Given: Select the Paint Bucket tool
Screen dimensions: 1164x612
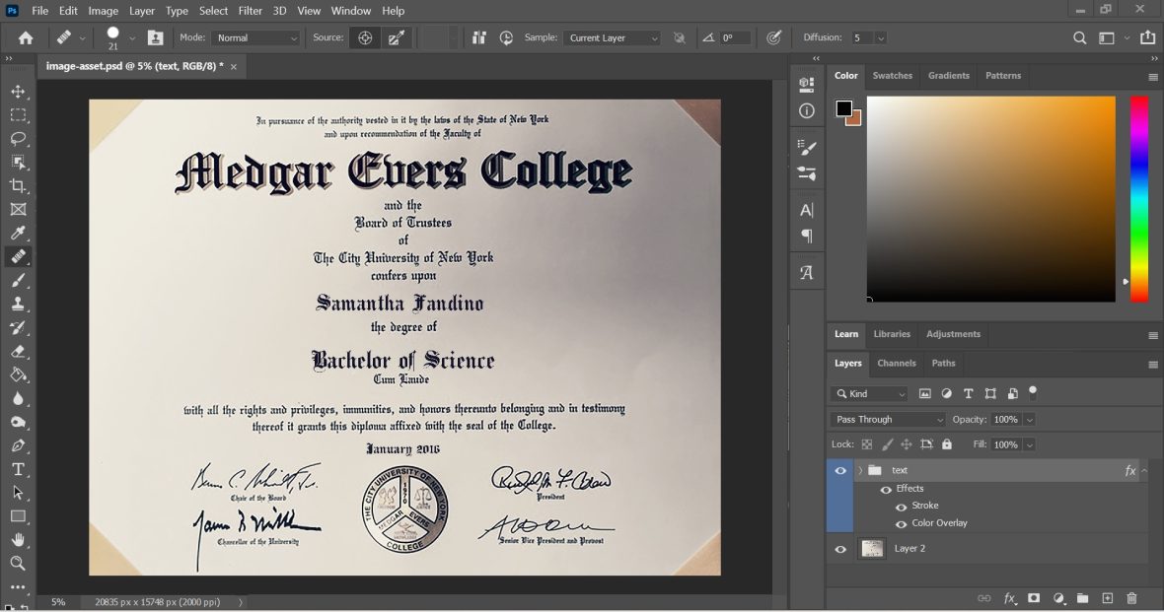Looking at the screenshot, I should [x=18, y=374].
